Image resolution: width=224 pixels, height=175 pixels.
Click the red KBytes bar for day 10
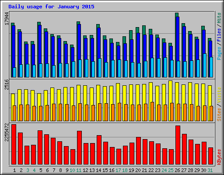click(73, 157)
